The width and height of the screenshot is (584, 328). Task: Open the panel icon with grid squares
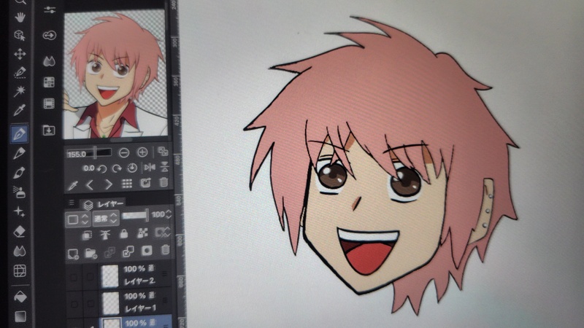pos(49,82)
